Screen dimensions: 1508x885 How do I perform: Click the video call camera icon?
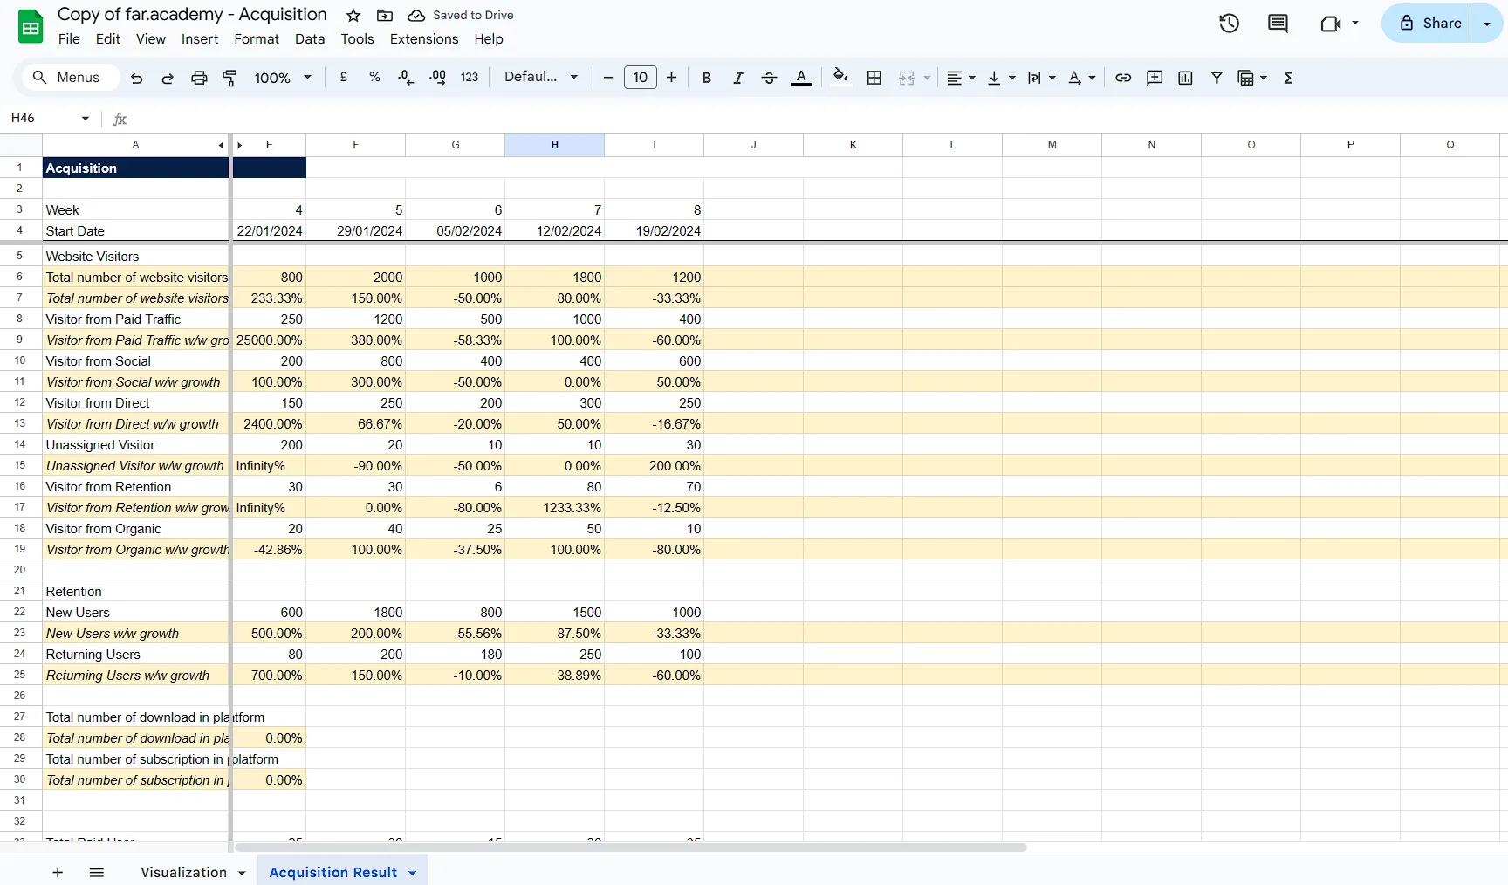(x=1331, y=24)
